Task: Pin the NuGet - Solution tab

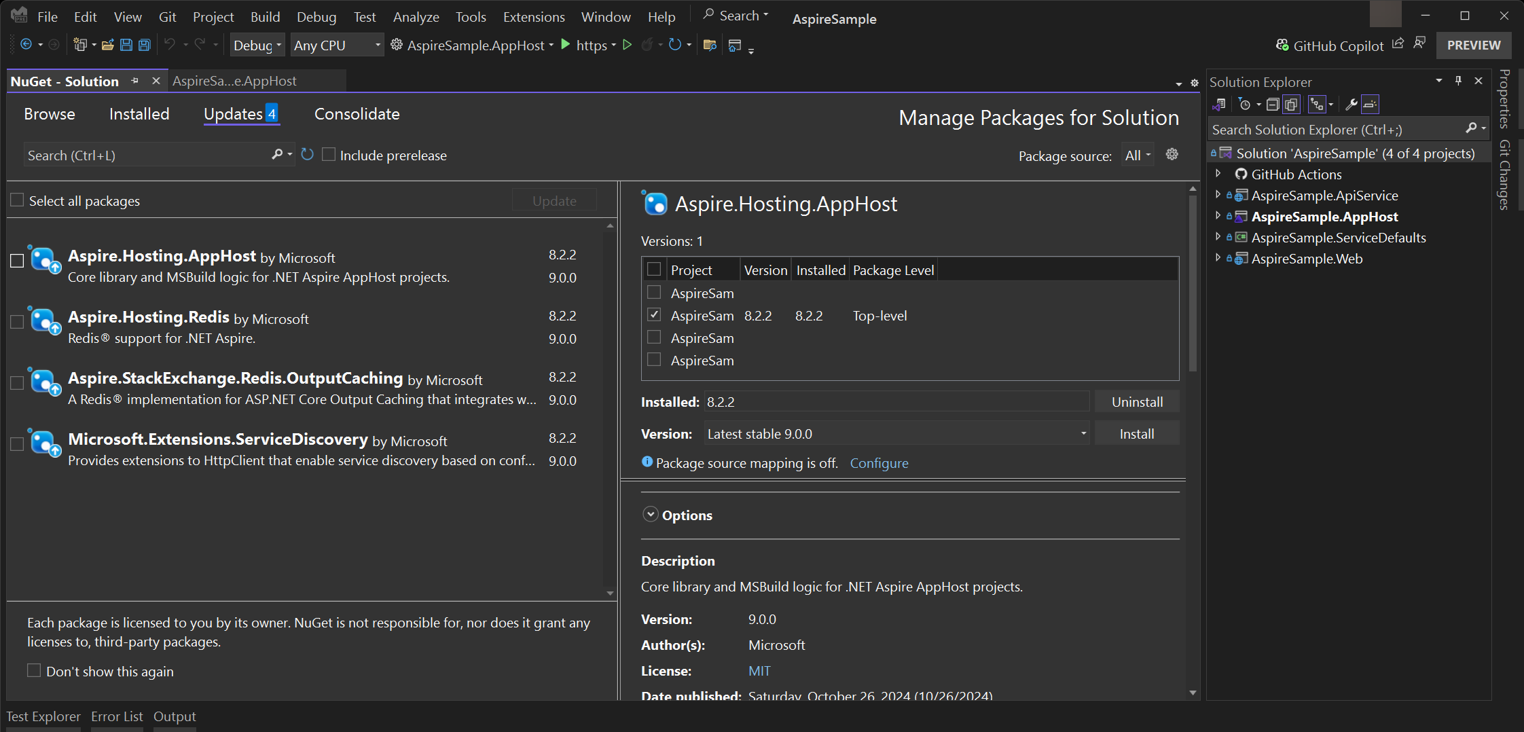Action: [x=135, y=81]
